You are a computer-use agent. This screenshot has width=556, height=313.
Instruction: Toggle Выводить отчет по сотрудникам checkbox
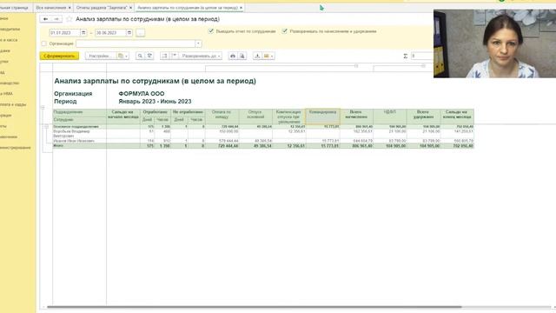211,31
